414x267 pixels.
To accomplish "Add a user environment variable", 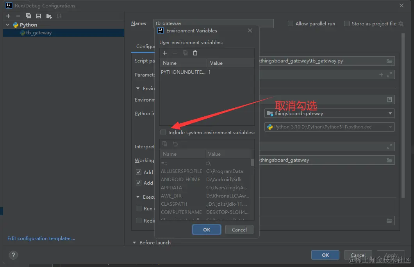I will [165, 53].
